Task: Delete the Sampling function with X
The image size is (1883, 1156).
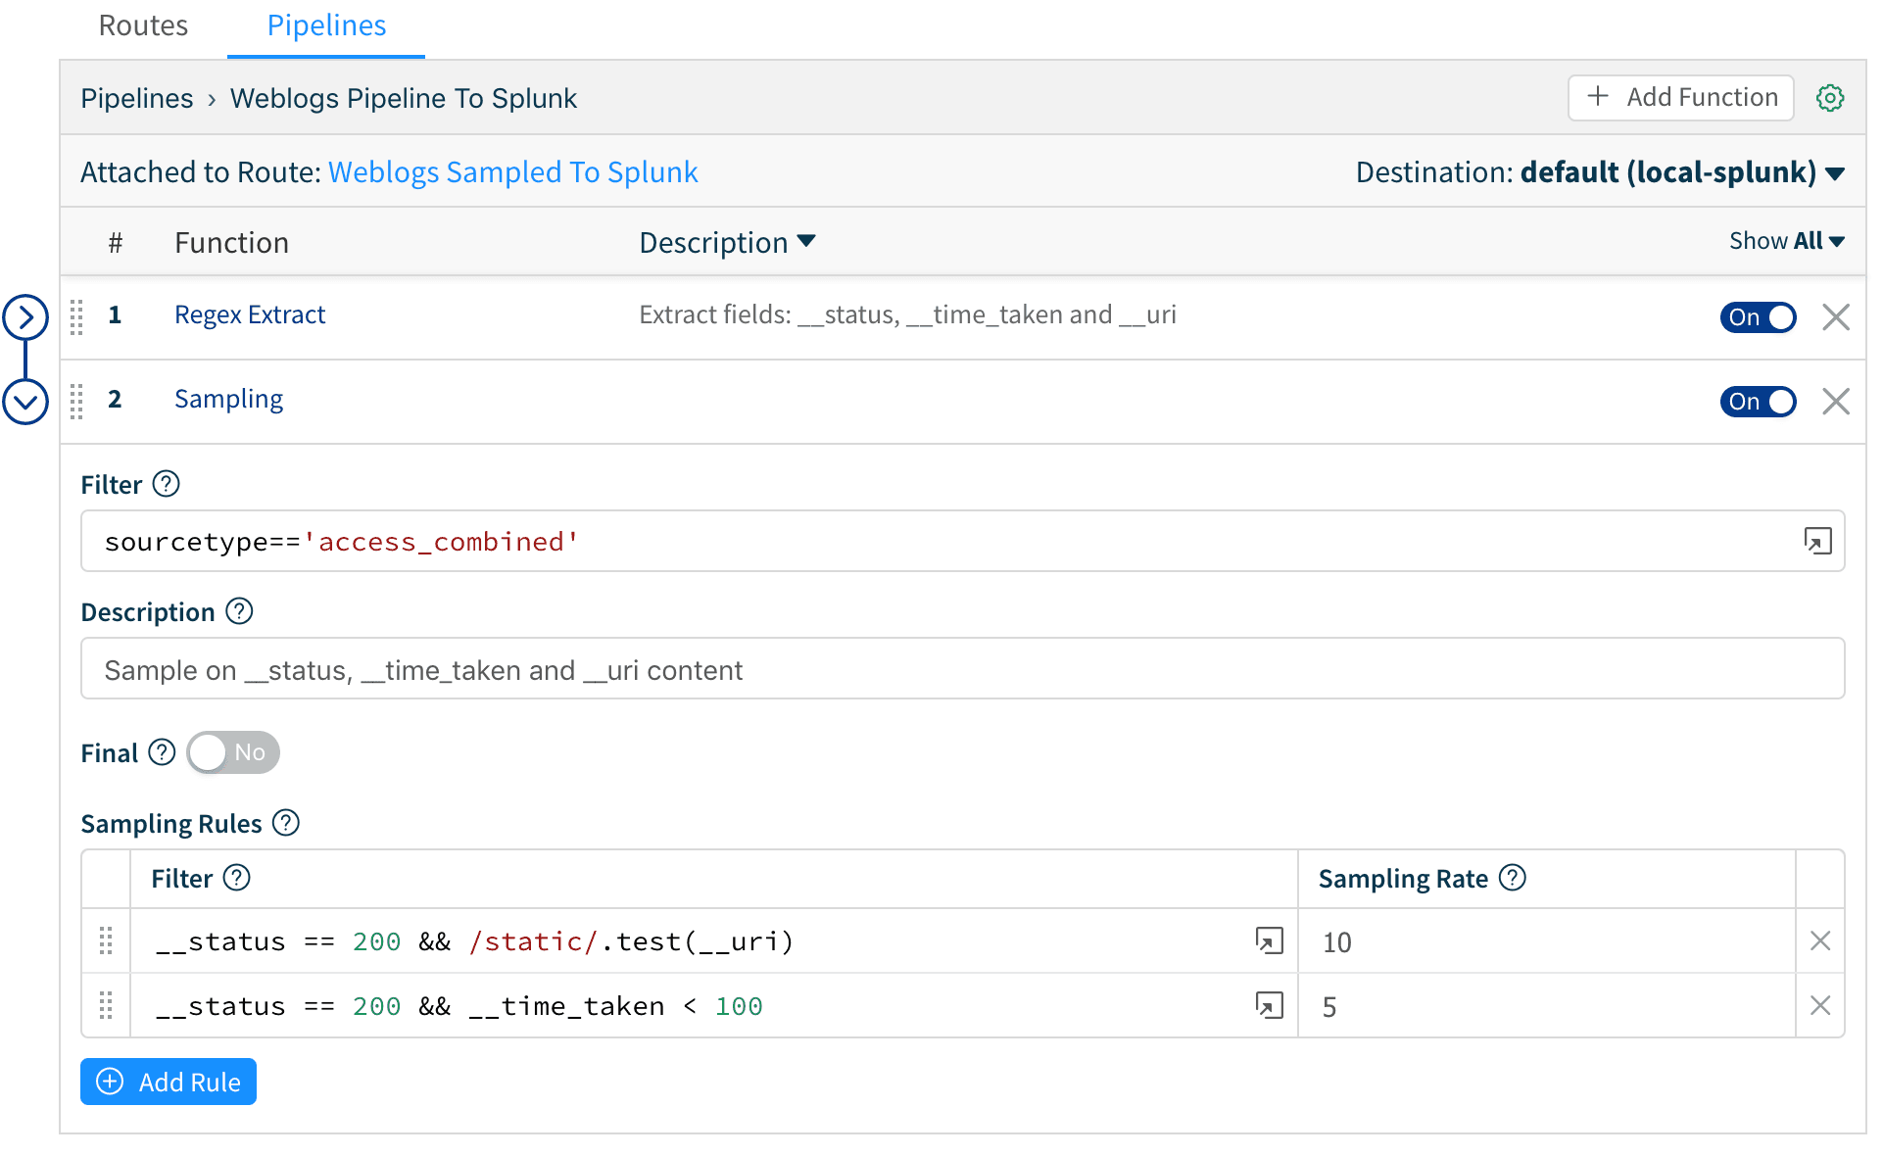Action: (x=1835, y=402)
